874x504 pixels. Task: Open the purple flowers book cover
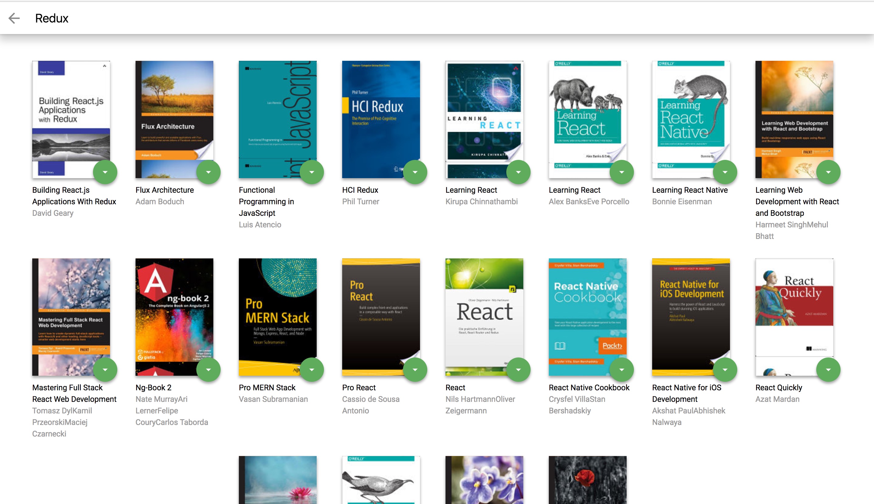[x=484, y=480]
